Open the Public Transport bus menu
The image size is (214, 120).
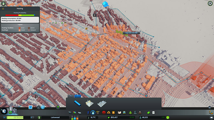pos(124,113)
